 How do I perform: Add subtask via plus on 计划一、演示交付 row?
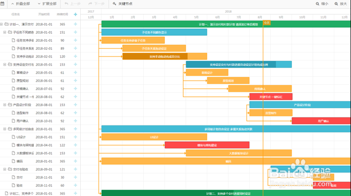[76, 24]
